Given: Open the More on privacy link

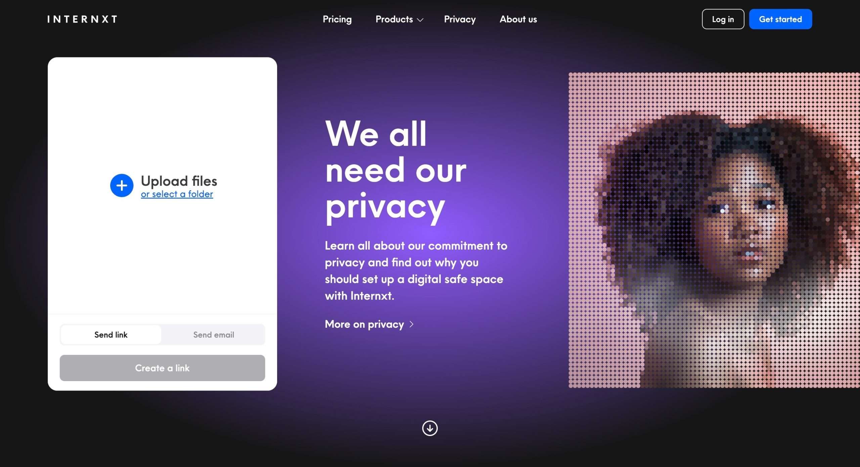Looking at the screenshot, I should [x=364, y=324].
